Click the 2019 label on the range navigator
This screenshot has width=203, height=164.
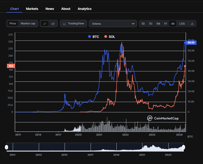point(116,155)
